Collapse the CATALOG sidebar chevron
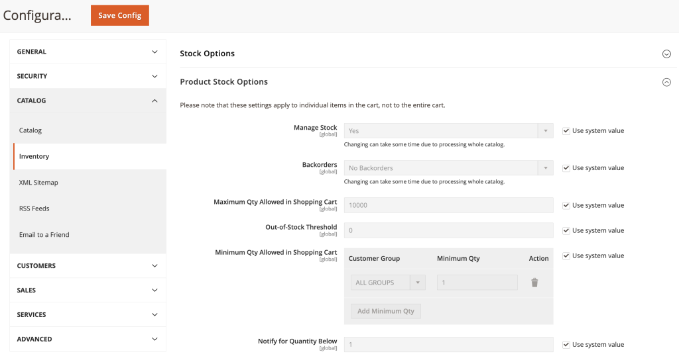This screenshot has width=679, height=360. tap(154, 101)
